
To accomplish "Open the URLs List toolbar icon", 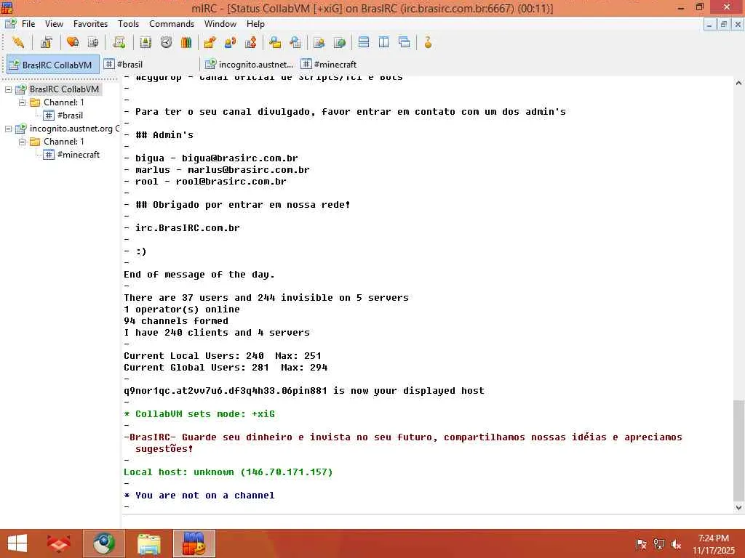I will [339, 42].
